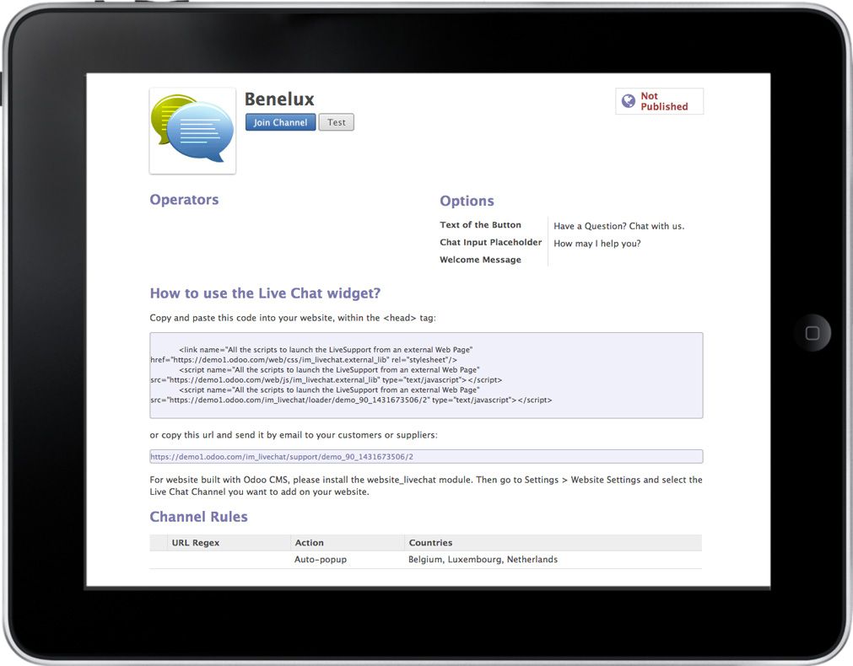Click the Welcome Message label
The height and width of the screenshot is (666, 853).
tap(480, 260)
